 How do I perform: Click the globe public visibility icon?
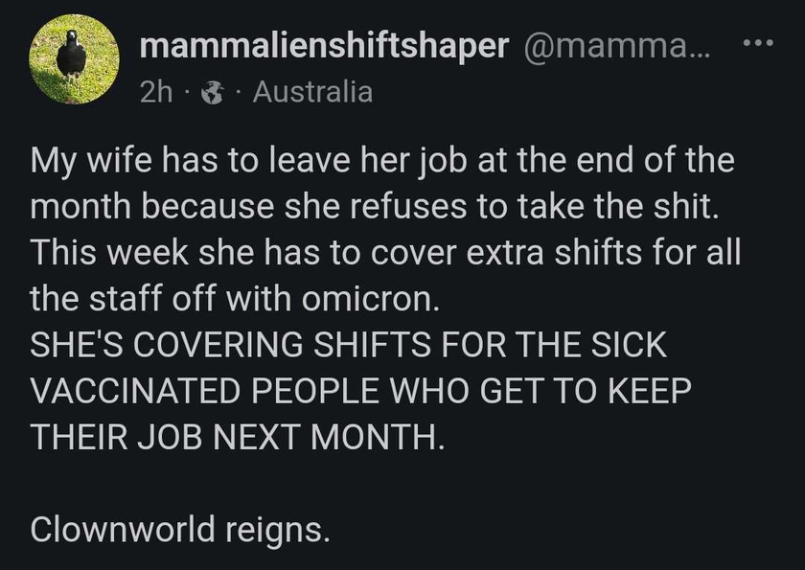(213, 93)
